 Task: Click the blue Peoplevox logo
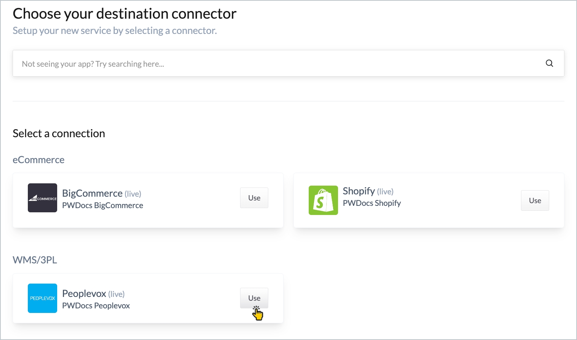(x=42, y=298)
